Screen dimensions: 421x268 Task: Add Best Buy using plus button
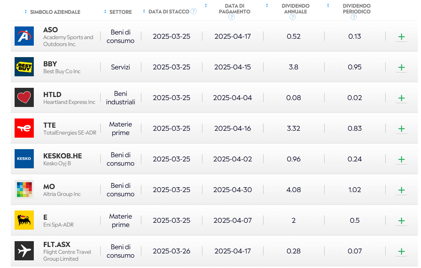coord(401,67)
